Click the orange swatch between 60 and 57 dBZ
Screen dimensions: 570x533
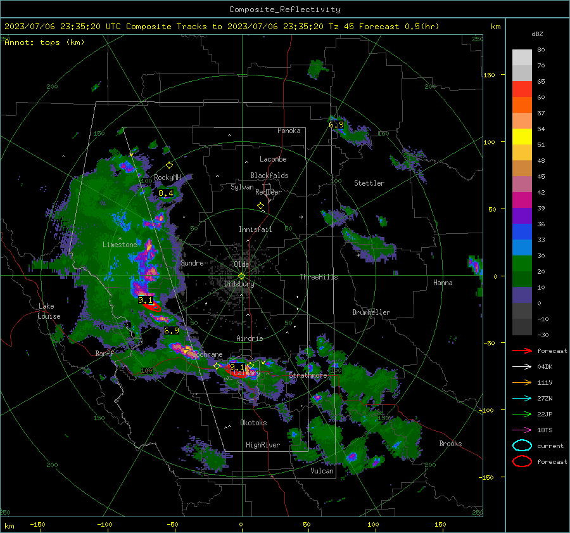pyautogui.click(x=522, y=105)
